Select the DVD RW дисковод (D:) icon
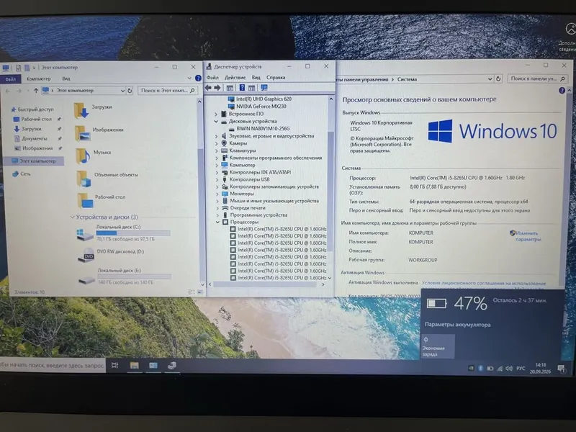 click(86, 255)
